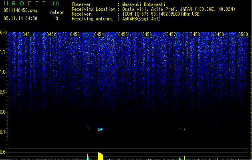Click the Receiver field label
The height and width of the screenshot is (160, 252).
pyautogui.click(x=81, y=14)
